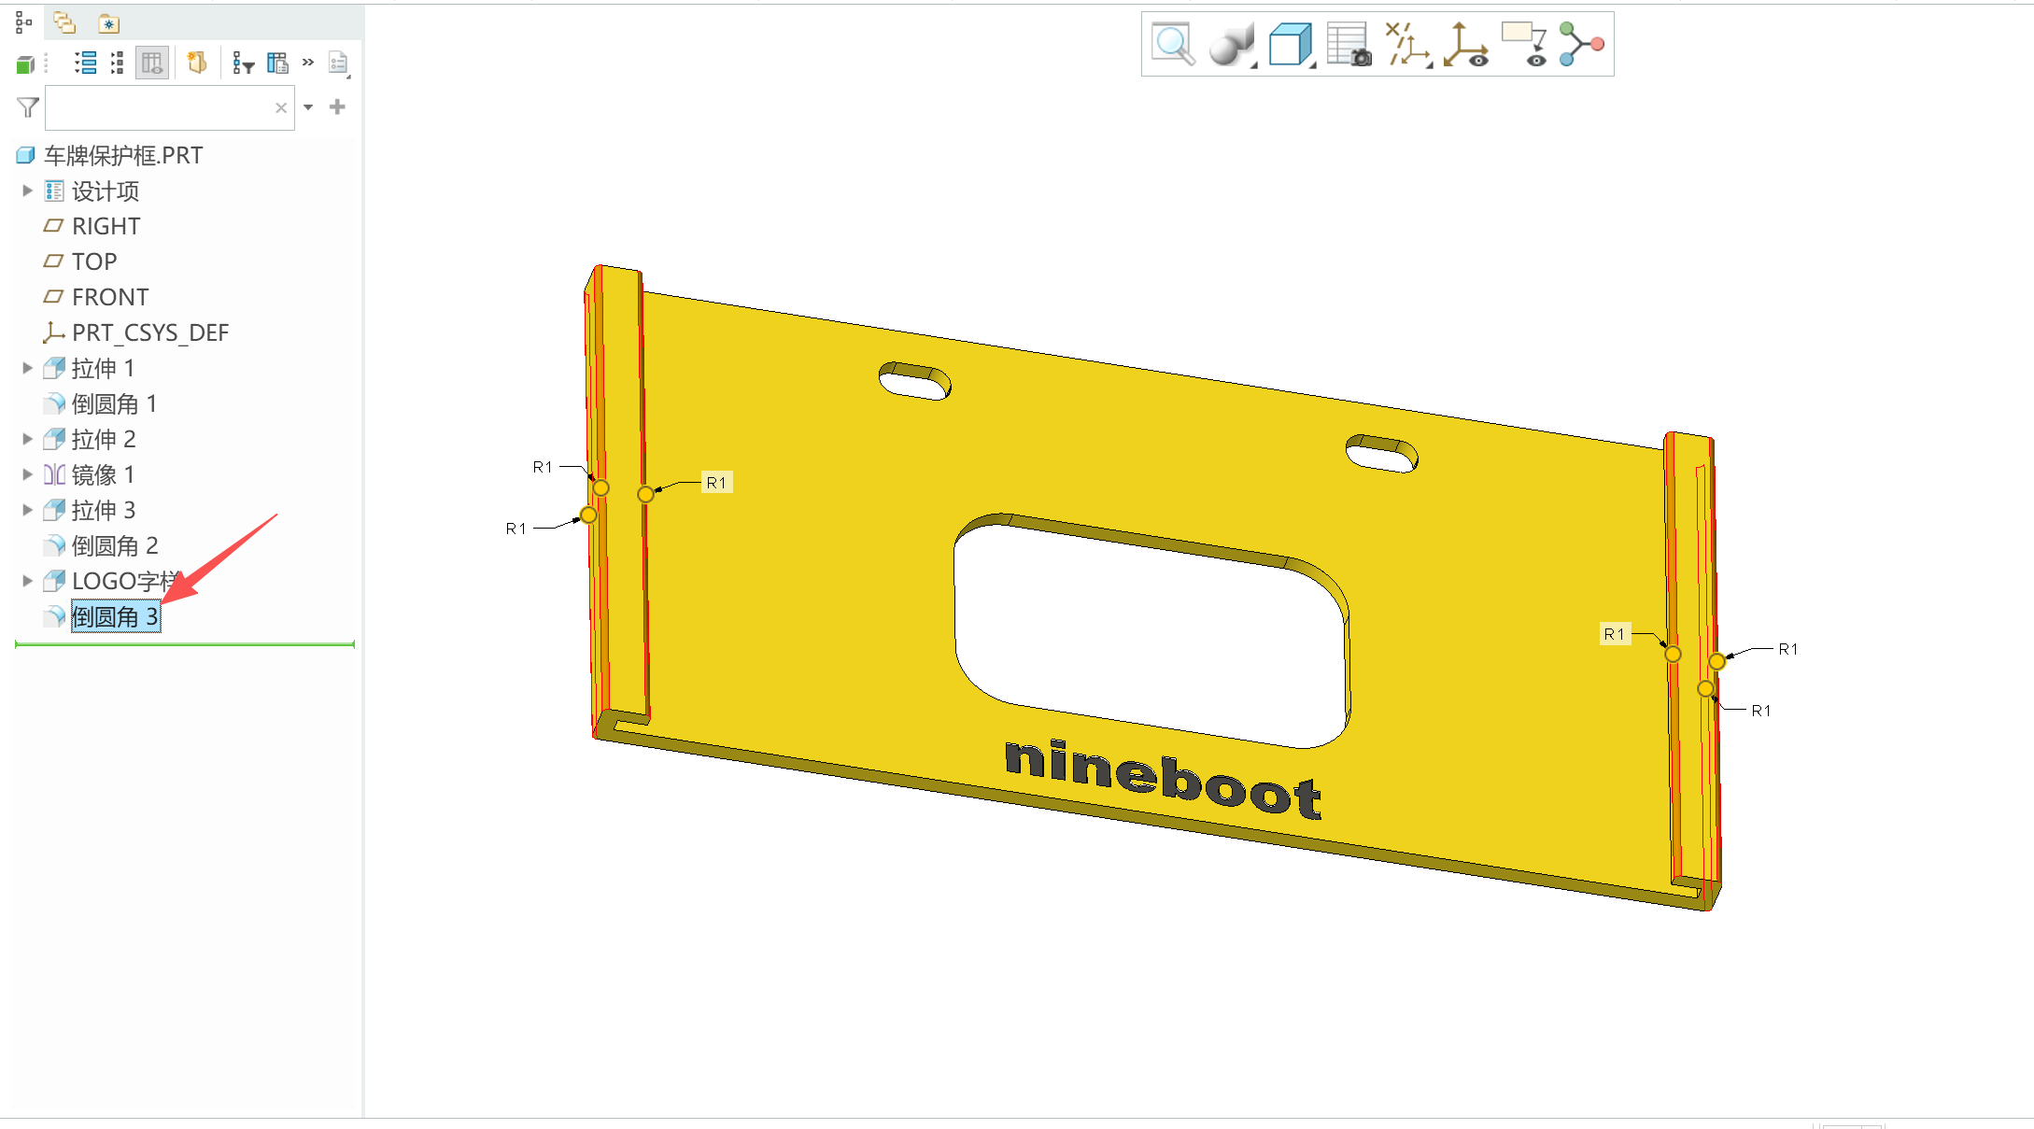
Task: Click the plus add filter button
Action: pos(337,107)
